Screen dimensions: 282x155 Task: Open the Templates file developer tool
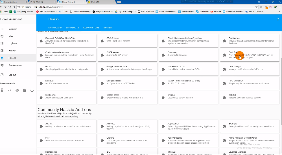[25, 90]
